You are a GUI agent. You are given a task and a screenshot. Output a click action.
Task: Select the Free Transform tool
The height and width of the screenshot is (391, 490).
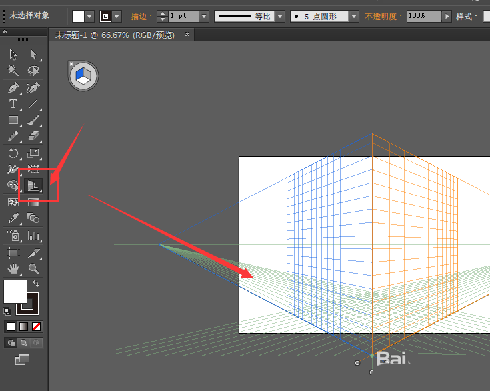(33, 169)
